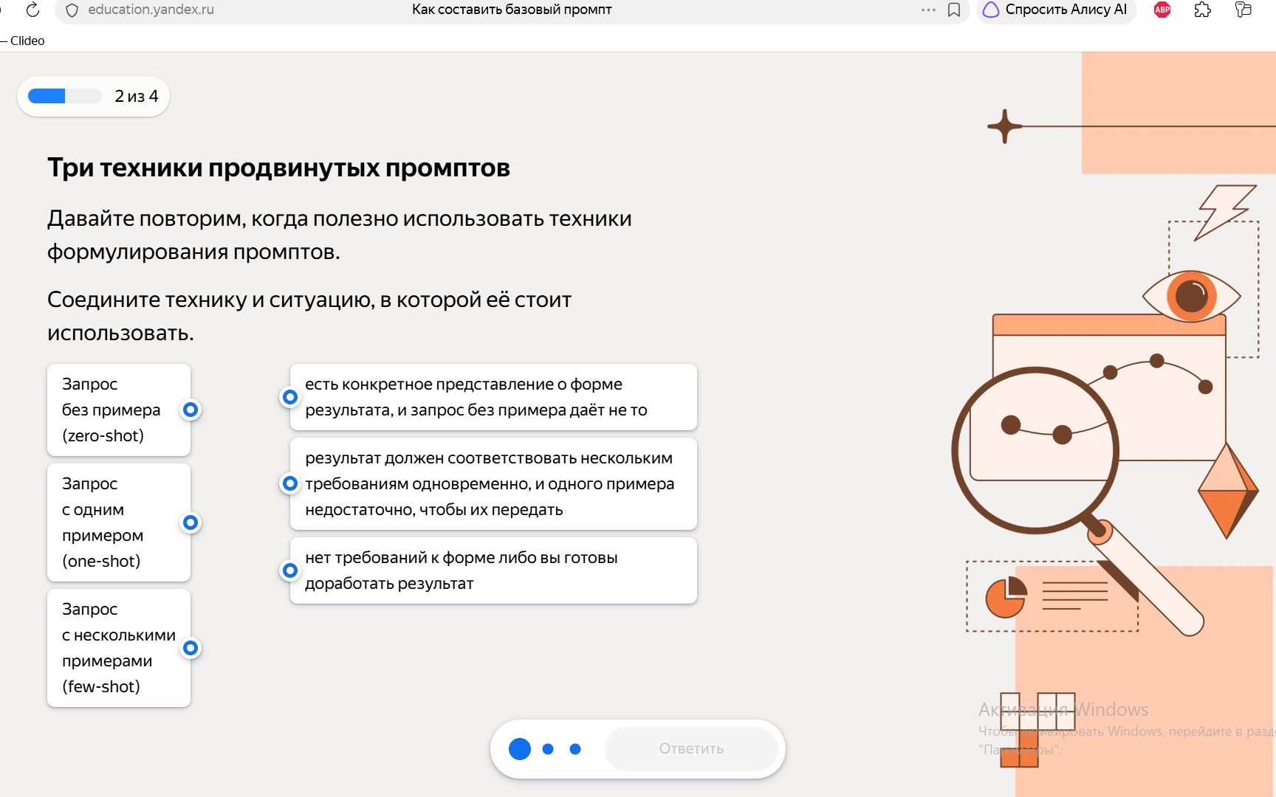This screenshot has width=1276, height=797.
Task: Click the second pagination dot
Action: click(548, 749)
